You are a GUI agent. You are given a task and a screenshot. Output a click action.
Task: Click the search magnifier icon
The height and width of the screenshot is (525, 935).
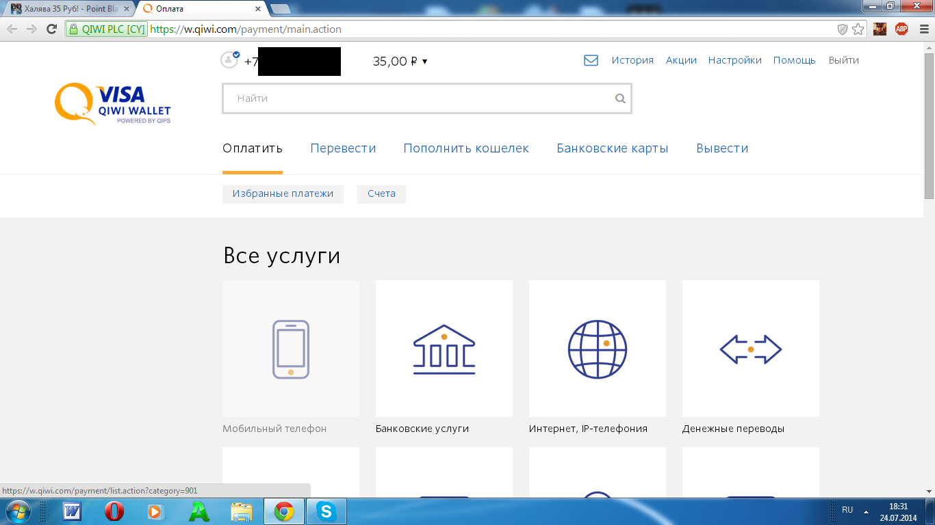(620, 98)
